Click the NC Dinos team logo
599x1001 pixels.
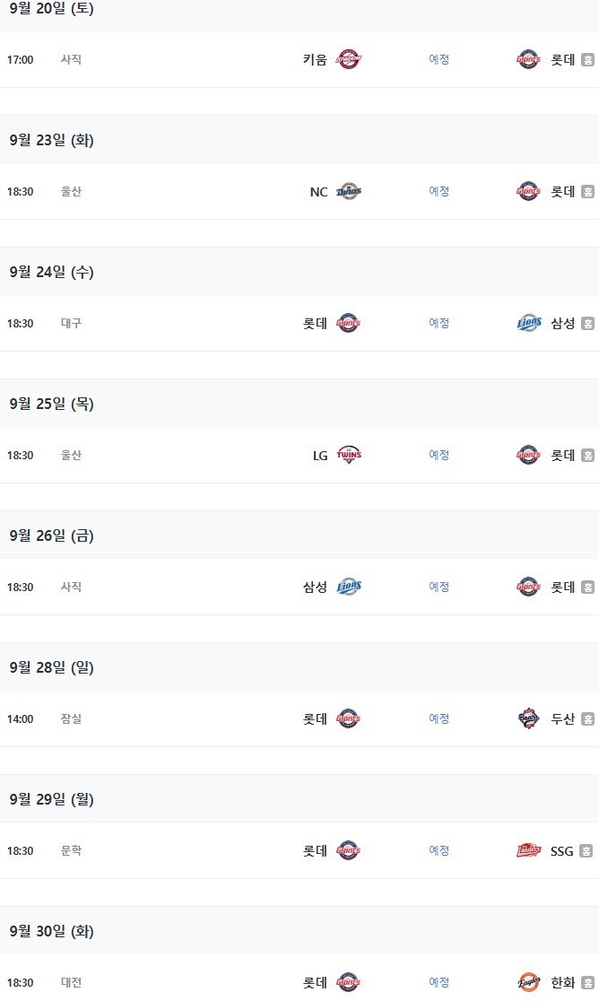[348, 192]
